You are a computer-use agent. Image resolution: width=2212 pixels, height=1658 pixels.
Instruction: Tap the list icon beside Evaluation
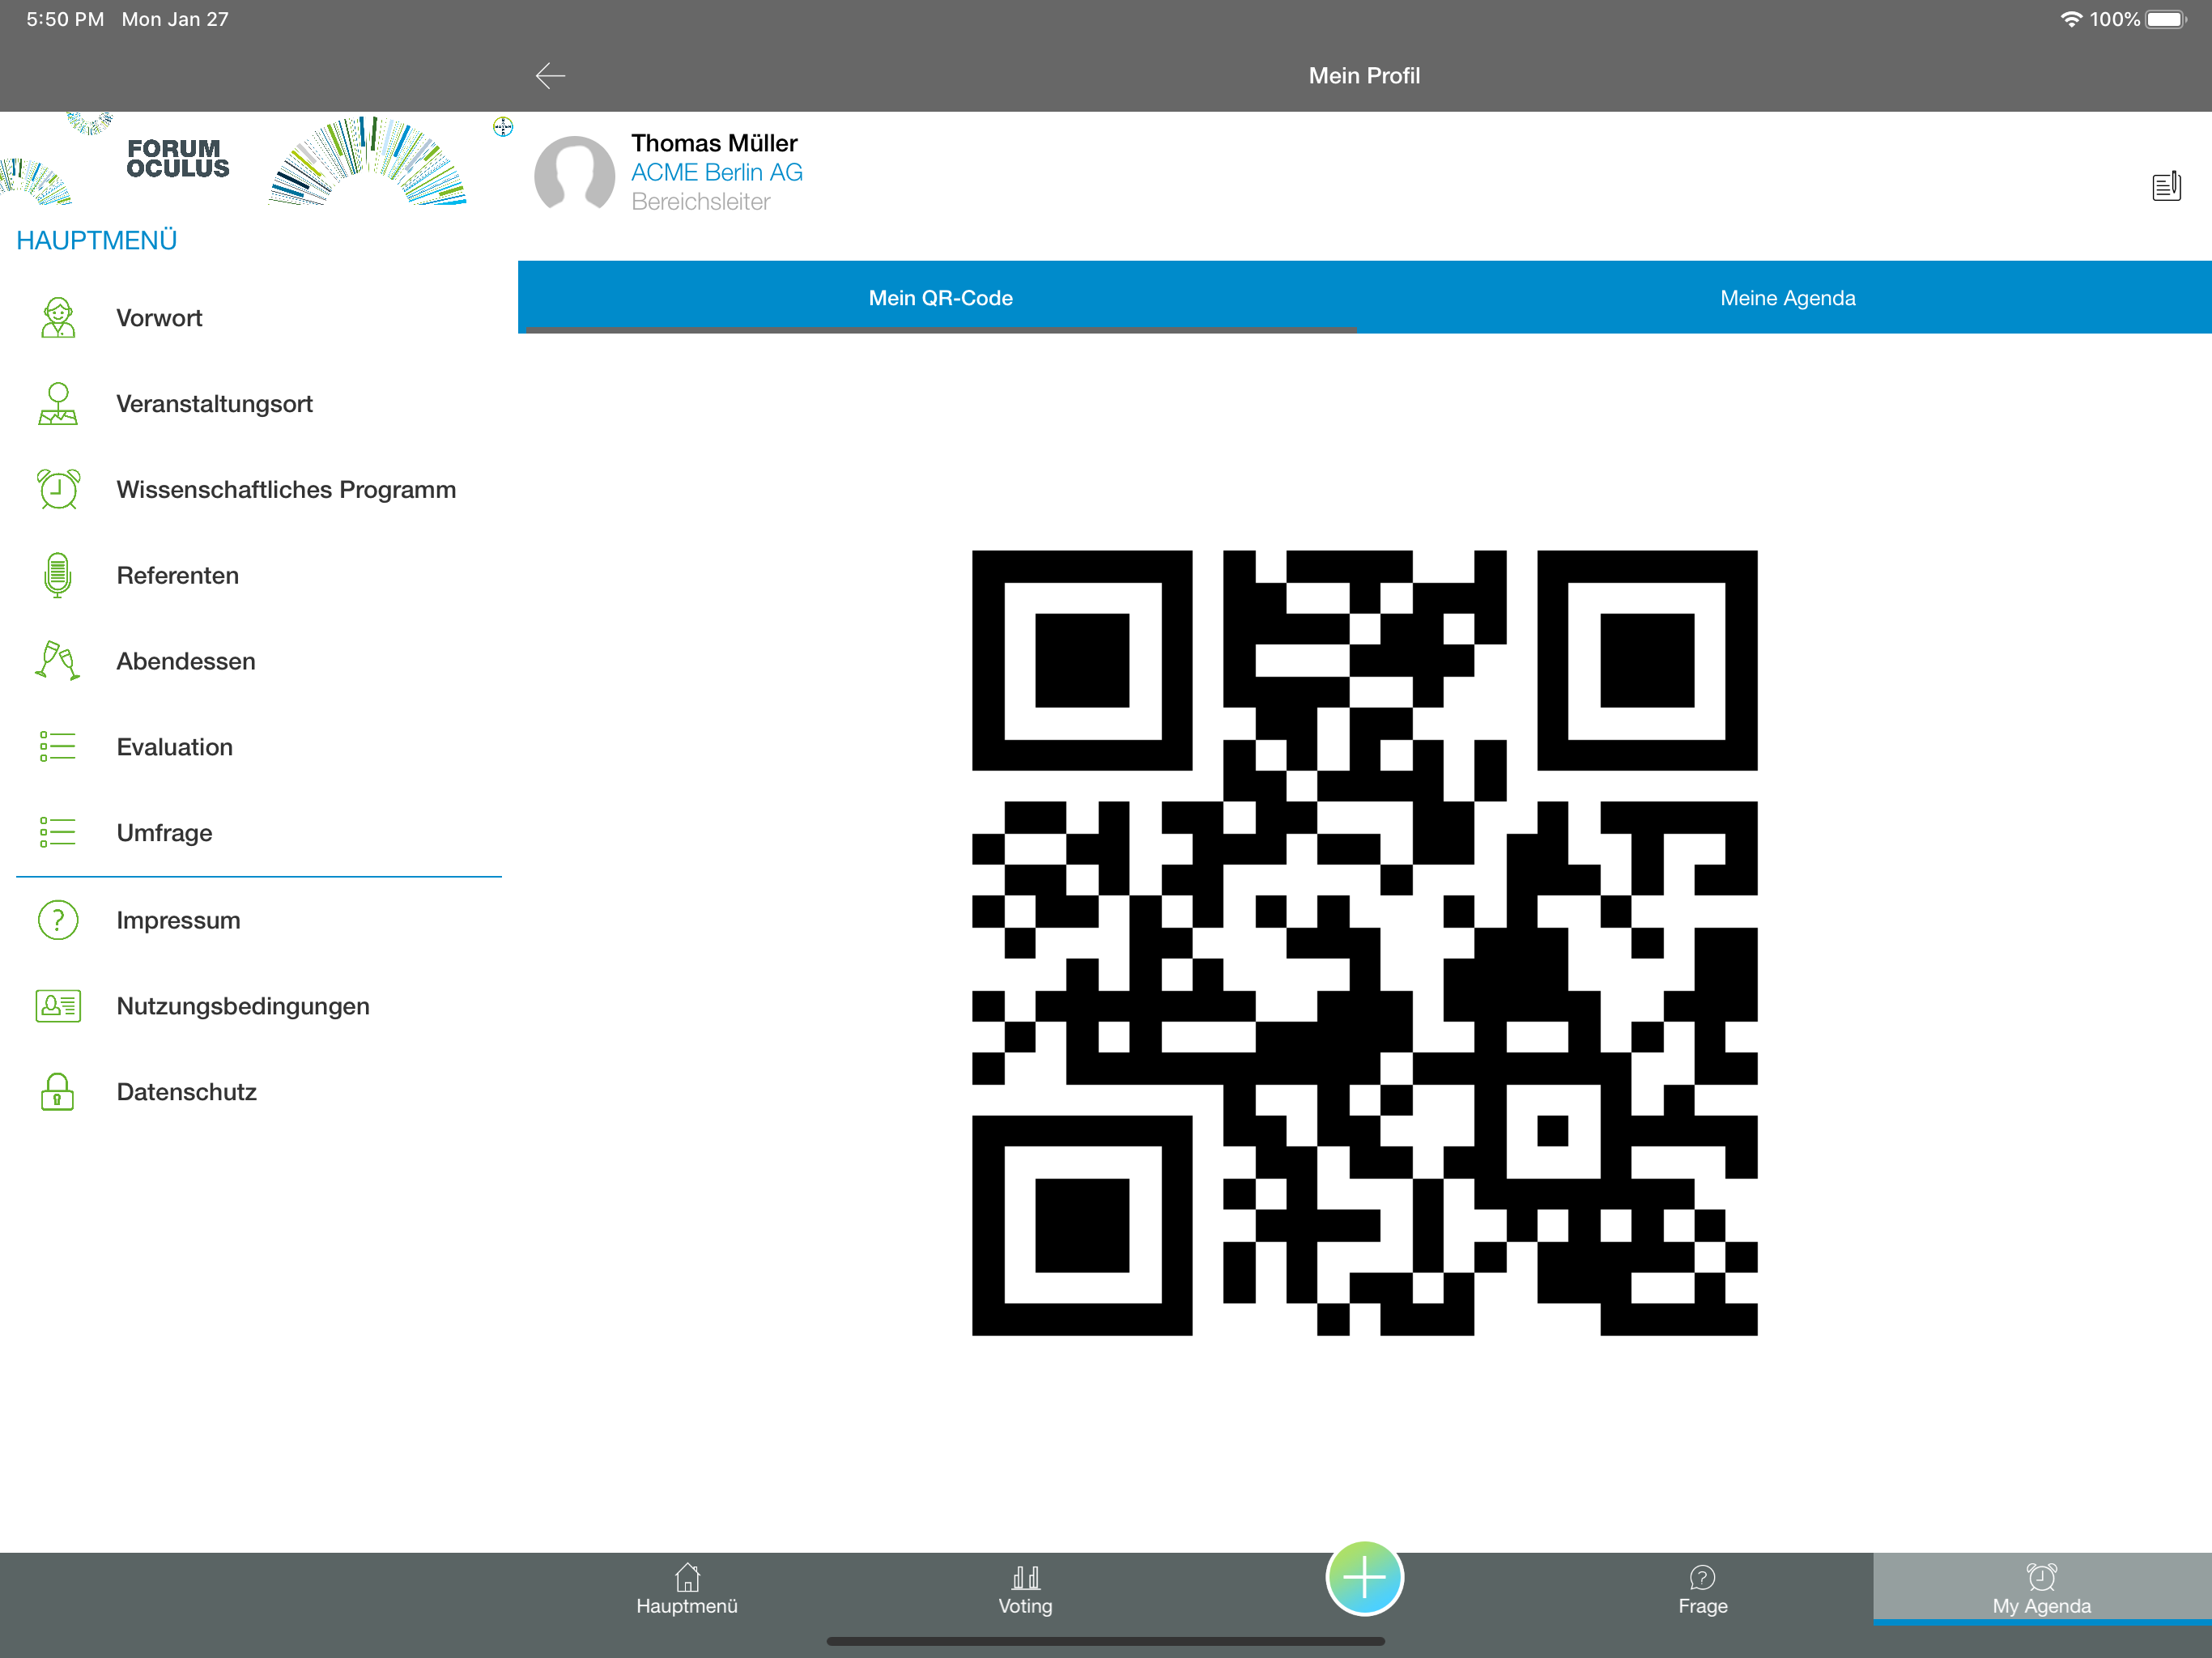(58, 747)
